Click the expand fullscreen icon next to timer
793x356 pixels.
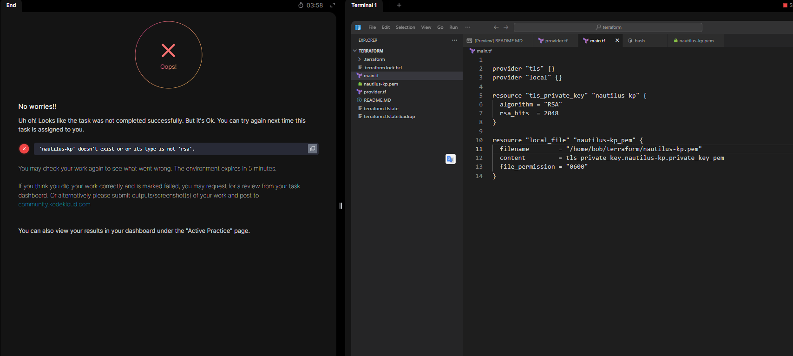coord(333,5)
